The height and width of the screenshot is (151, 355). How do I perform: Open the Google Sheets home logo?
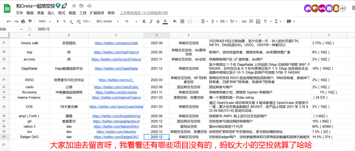[7, 9]
